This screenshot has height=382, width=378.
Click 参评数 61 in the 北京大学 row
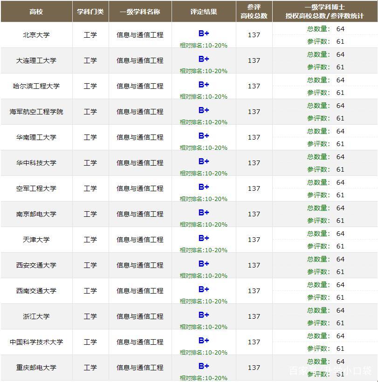point(326,41)
